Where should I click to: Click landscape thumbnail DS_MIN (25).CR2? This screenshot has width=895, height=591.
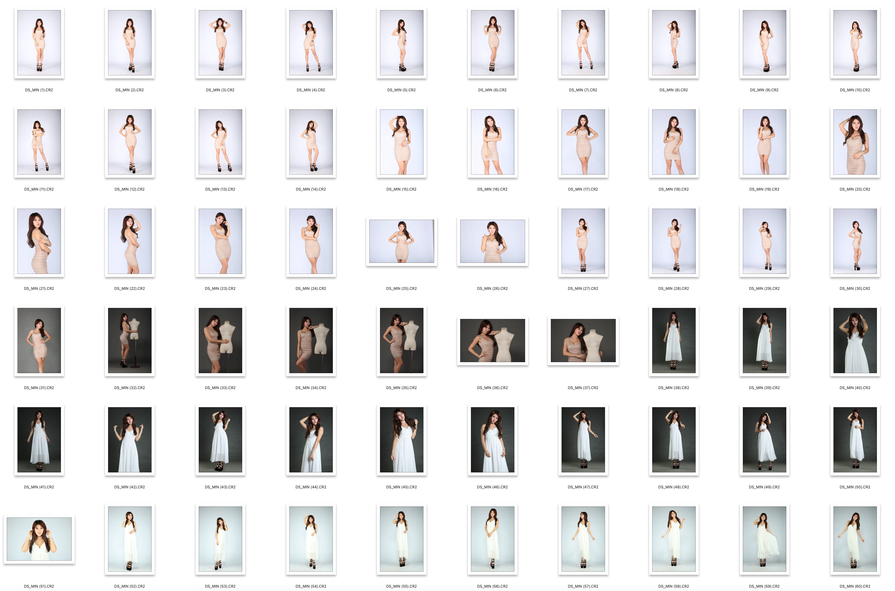401,241
